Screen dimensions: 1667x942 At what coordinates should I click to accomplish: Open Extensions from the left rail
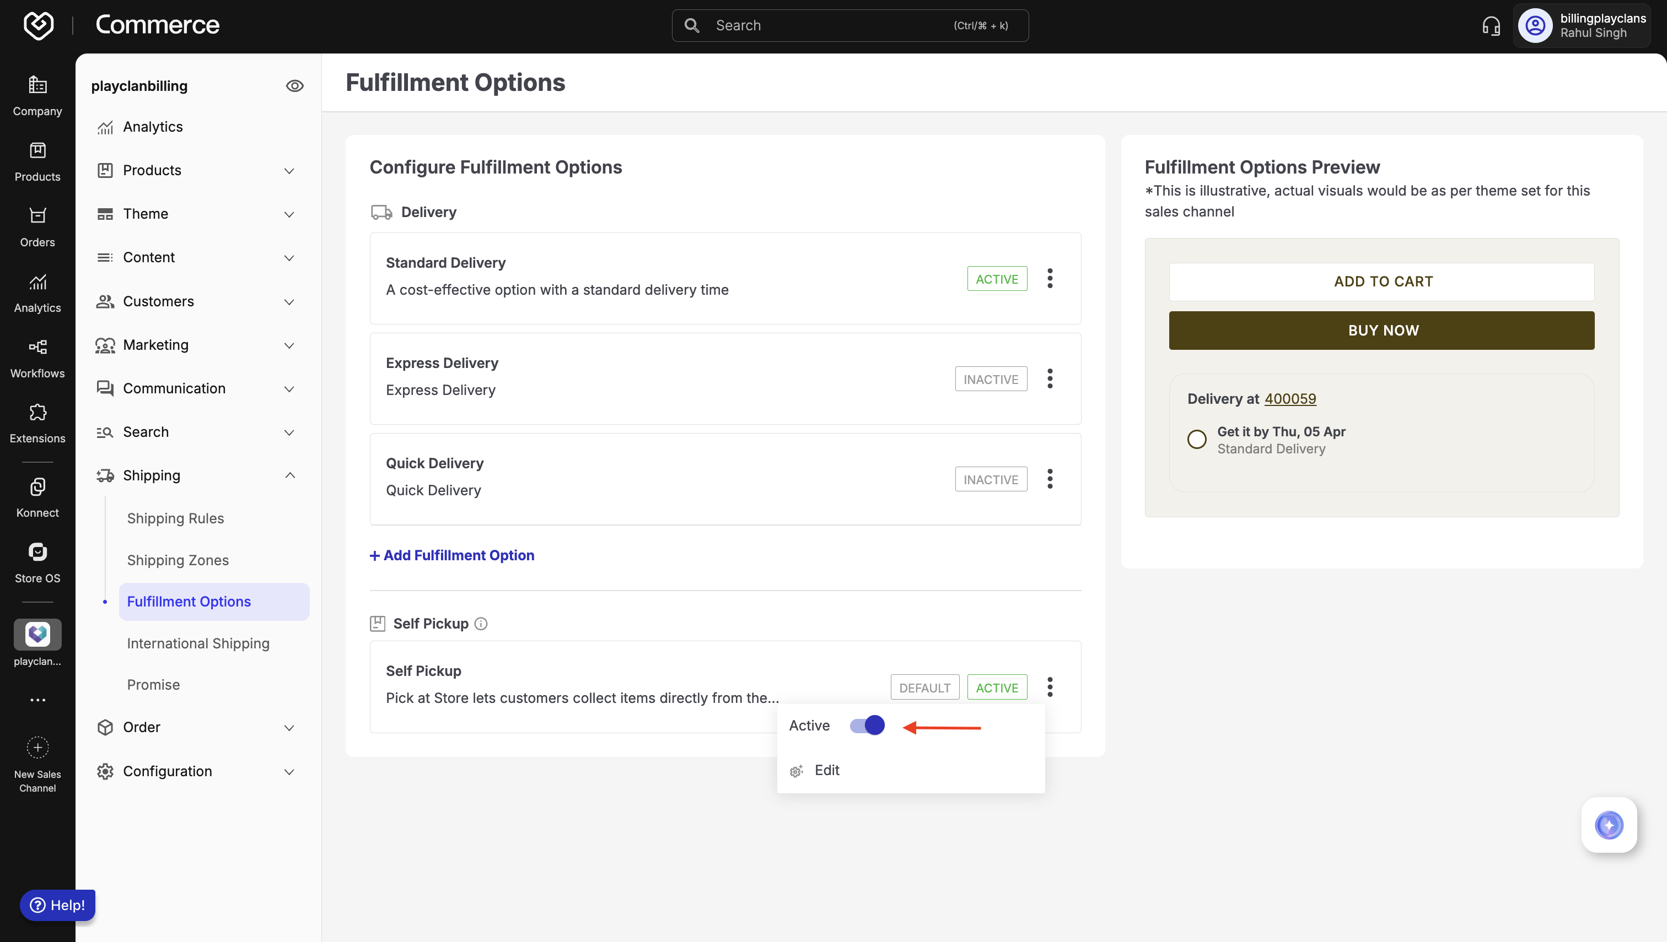pos(37,413)
